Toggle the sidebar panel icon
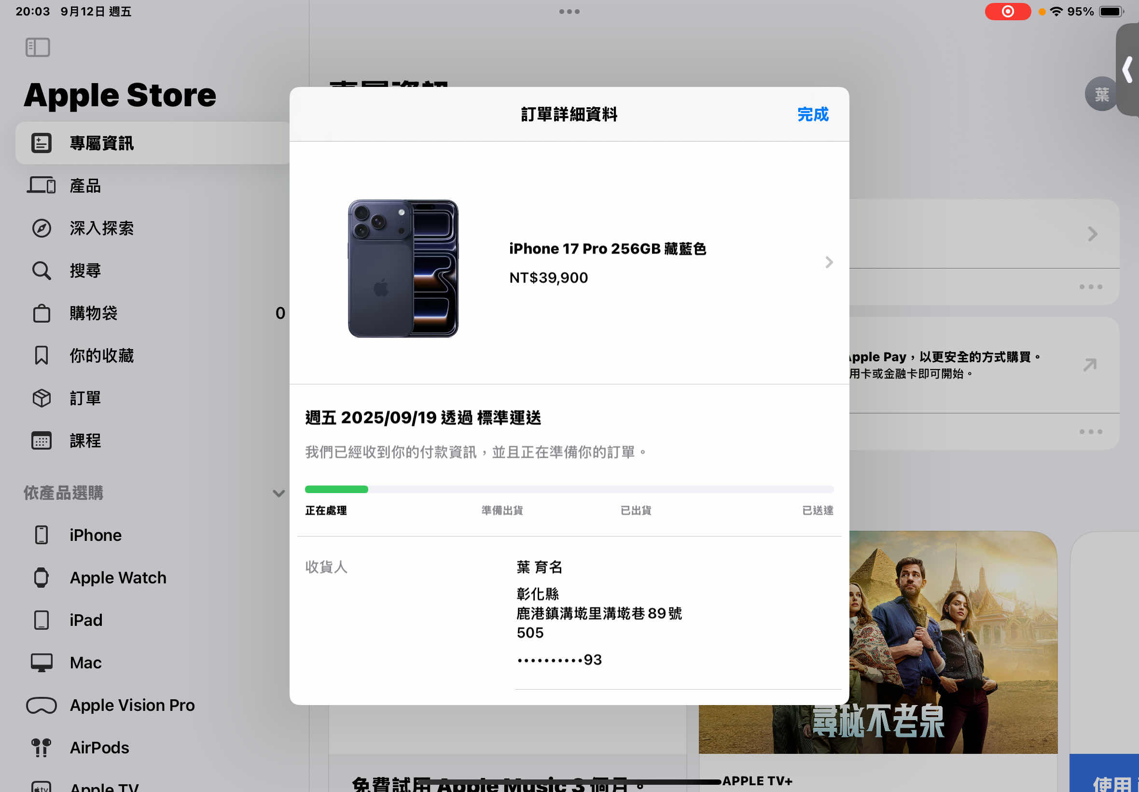 pos(38,48)
